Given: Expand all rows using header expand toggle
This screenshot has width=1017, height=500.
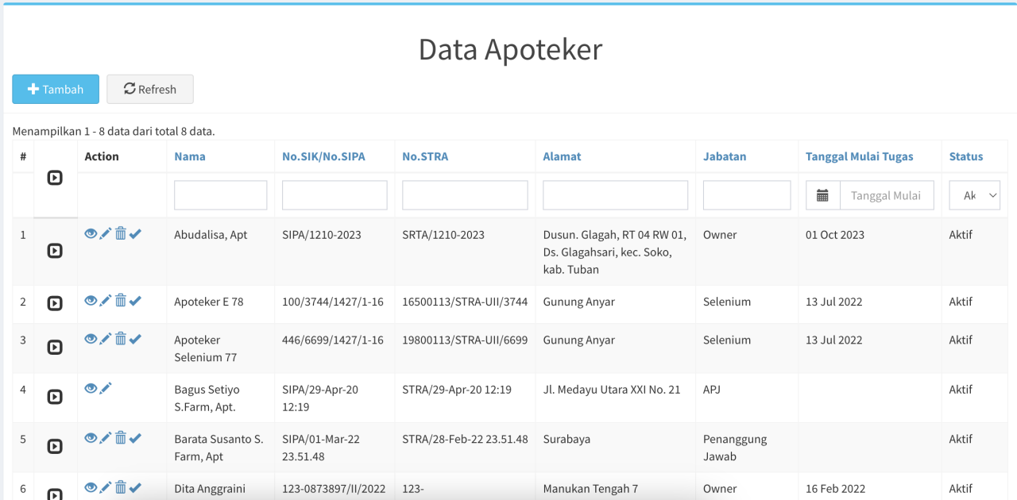Looking at the screenshot, I should click(55, 178).
